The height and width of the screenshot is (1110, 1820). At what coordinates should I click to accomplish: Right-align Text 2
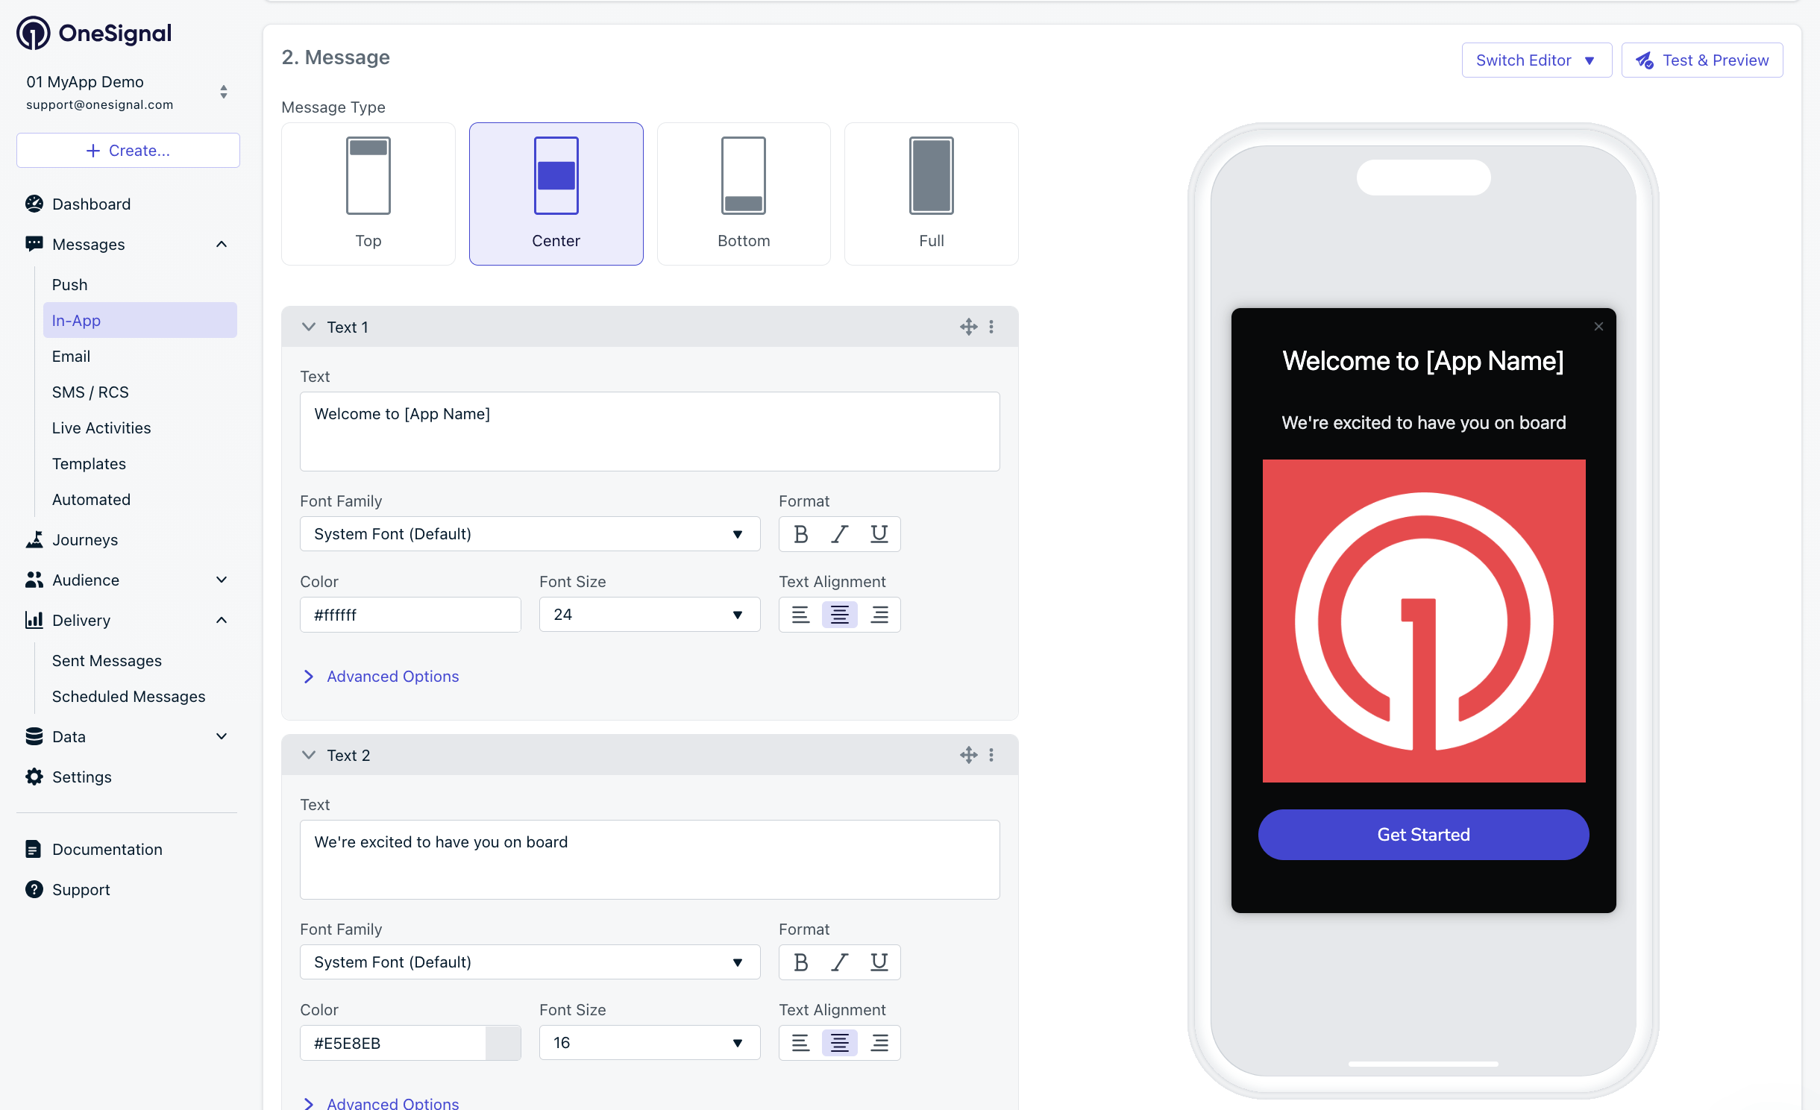(x=879, y=1043)
